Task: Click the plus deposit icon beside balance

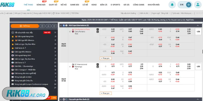Action: (x=189, y=5)
